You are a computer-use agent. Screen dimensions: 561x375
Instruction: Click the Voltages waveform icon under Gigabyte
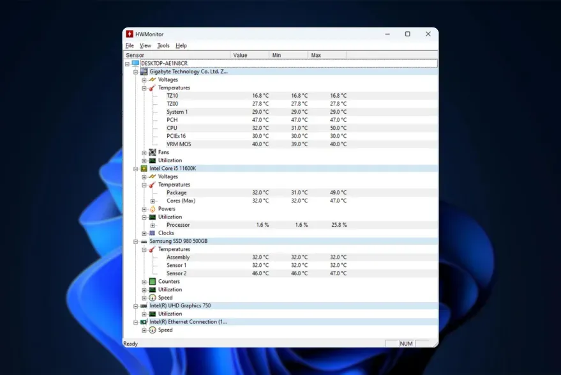click(x=153, y=79)
